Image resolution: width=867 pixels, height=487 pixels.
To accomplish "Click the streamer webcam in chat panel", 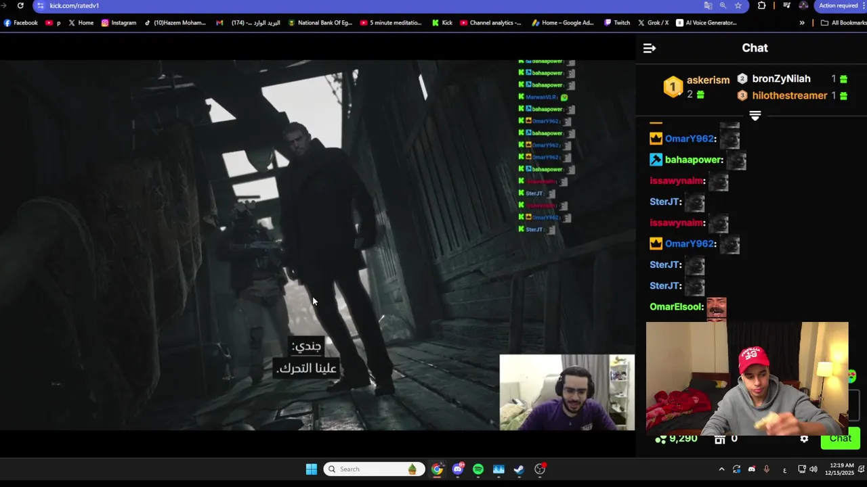I will pyautogui.click(x=747, y=379).
